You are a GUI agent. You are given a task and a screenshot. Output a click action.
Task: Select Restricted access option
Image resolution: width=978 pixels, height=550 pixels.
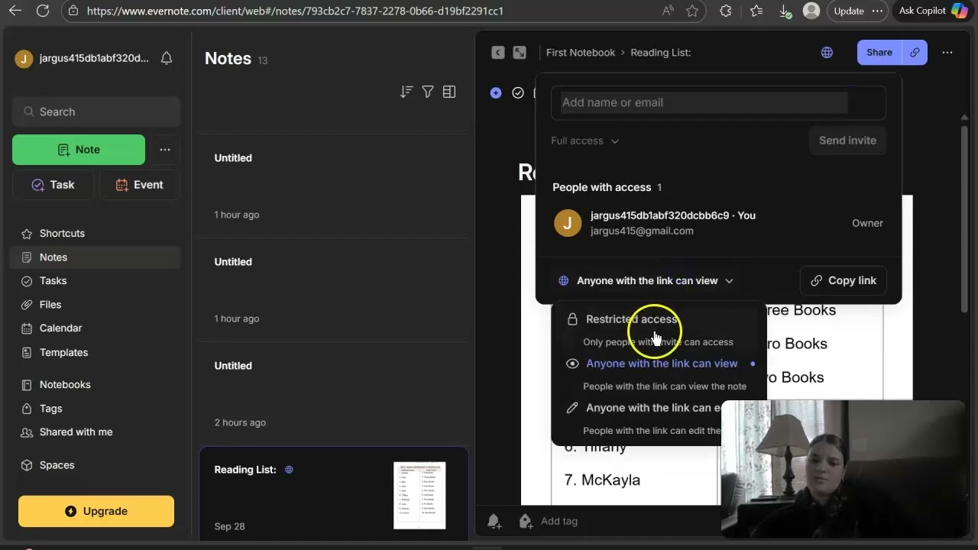pos(659,329)
